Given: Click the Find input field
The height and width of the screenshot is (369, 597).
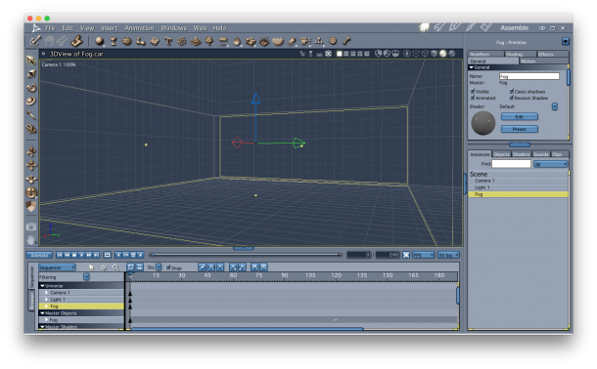Looking at the screenshot, I should [x=511, y=164].
